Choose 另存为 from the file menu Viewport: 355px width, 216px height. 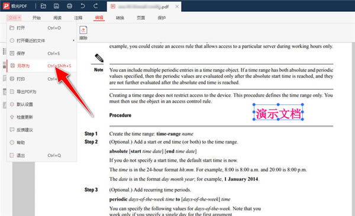[42, 66]
